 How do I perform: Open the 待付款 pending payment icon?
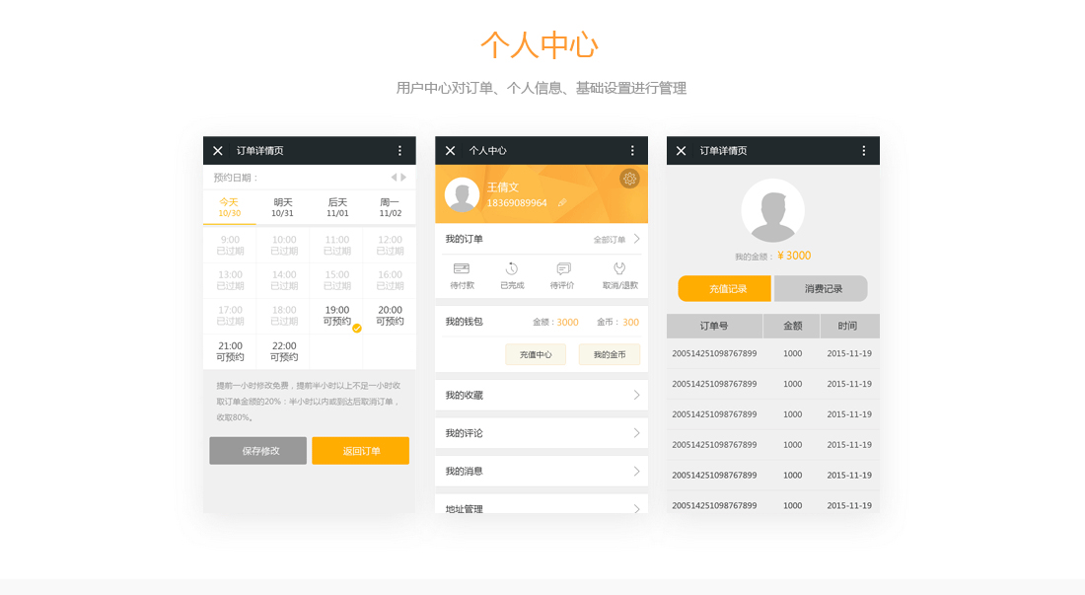tap(462, 275)
